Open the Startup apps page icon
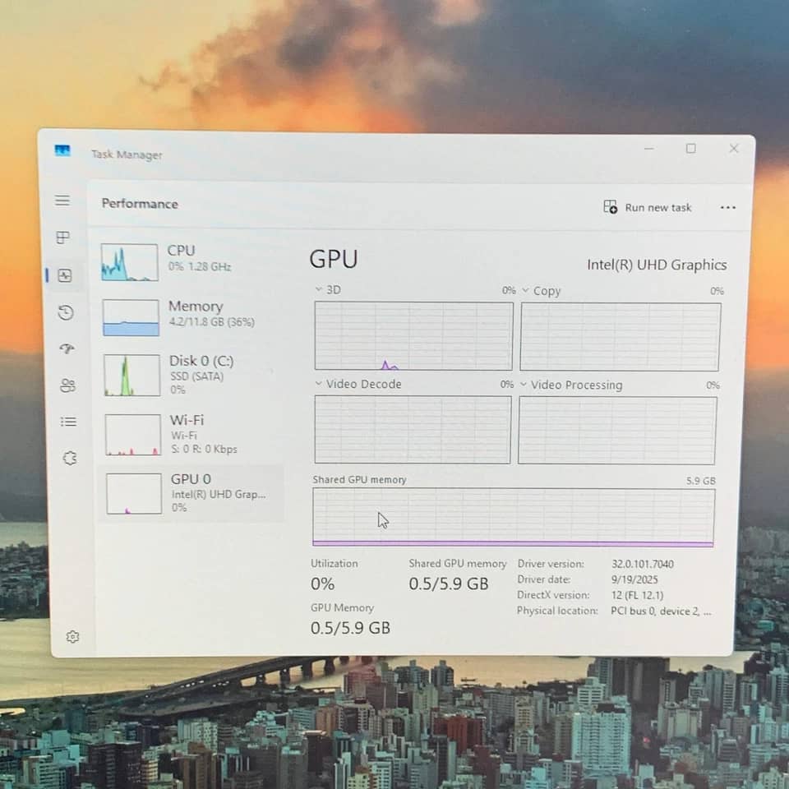The image size is (789, 789). coord(67,348)
